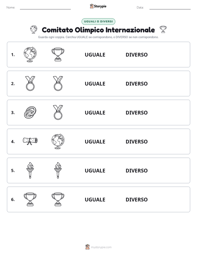The height and width of the screenshot is (255, 197).
Task: Click the UGUALI O DIVERSI badge
Action: point(98,22)
